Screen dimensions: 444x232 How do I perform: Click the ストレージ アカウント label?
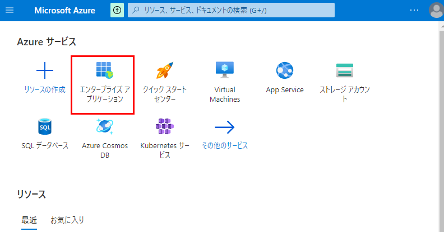tap(345, 94)
